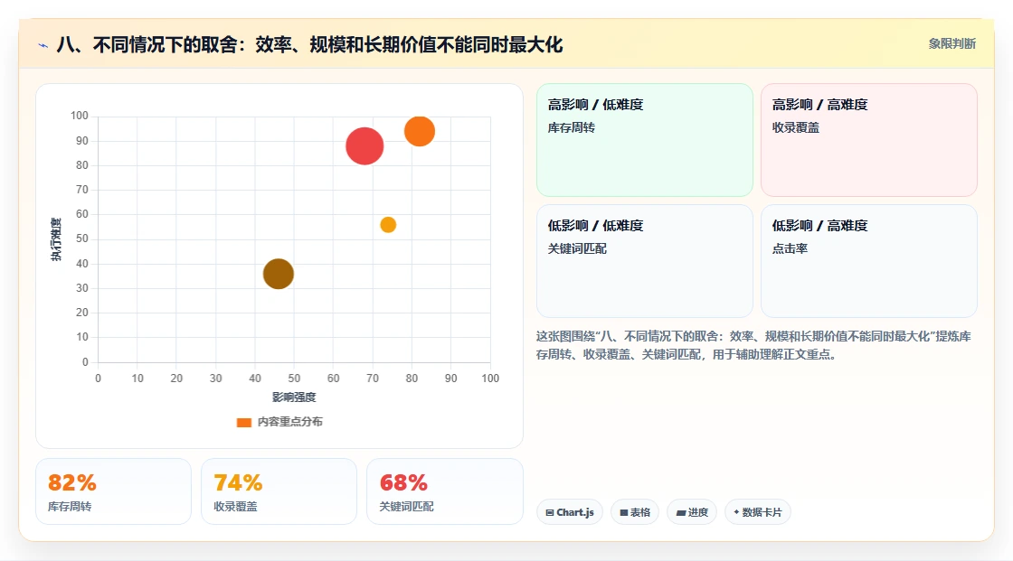Viewport: 1013px width, 561px height.
Task: Click the 影响强度 x-axis title
Action: point(294,397)
